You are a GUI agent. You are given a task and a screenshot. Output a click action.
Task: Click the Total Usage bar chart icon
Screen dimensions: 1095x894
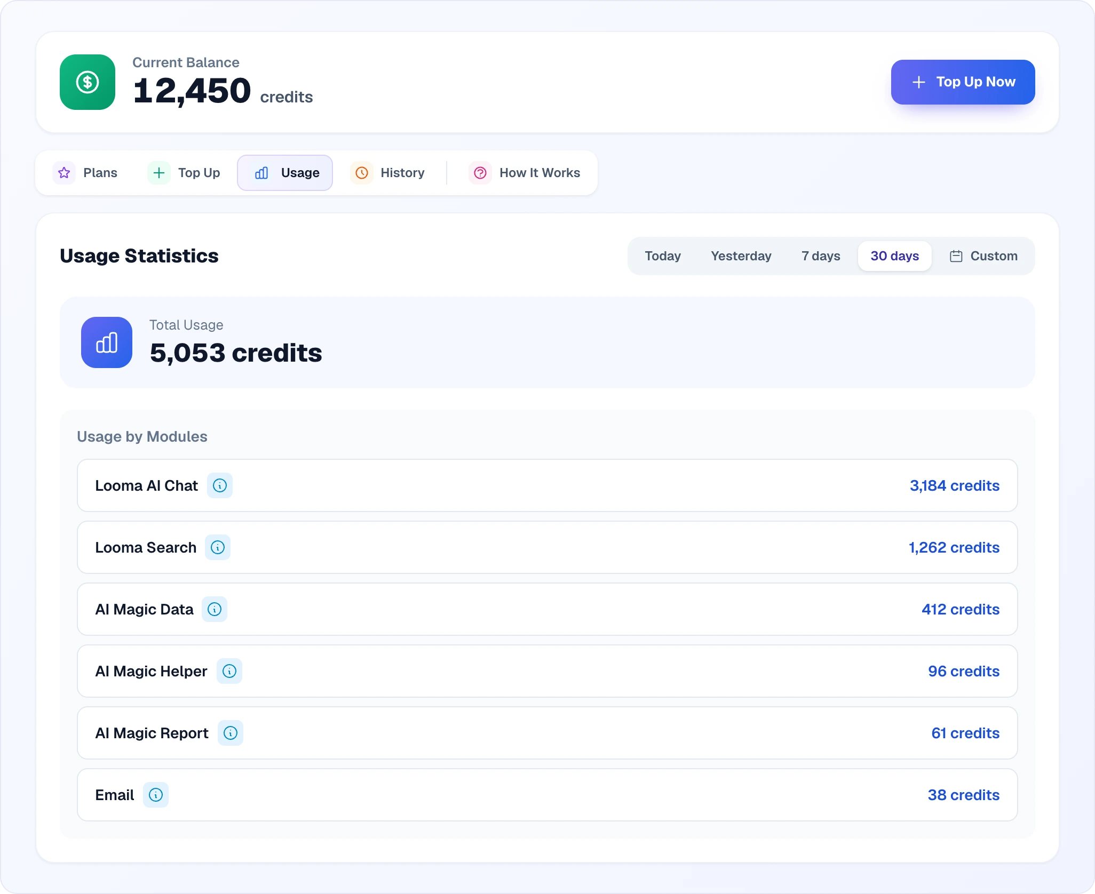coord(107,342)
